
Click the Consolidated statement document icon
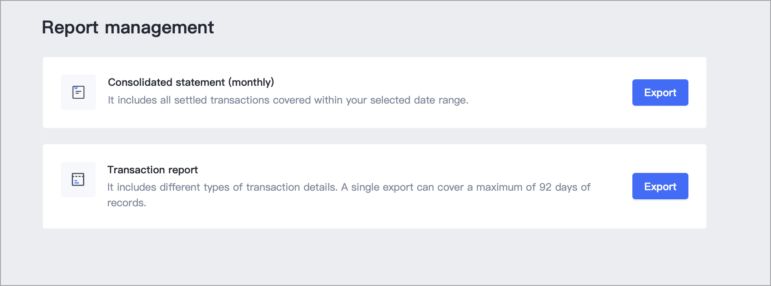click(x=78, y=92)
